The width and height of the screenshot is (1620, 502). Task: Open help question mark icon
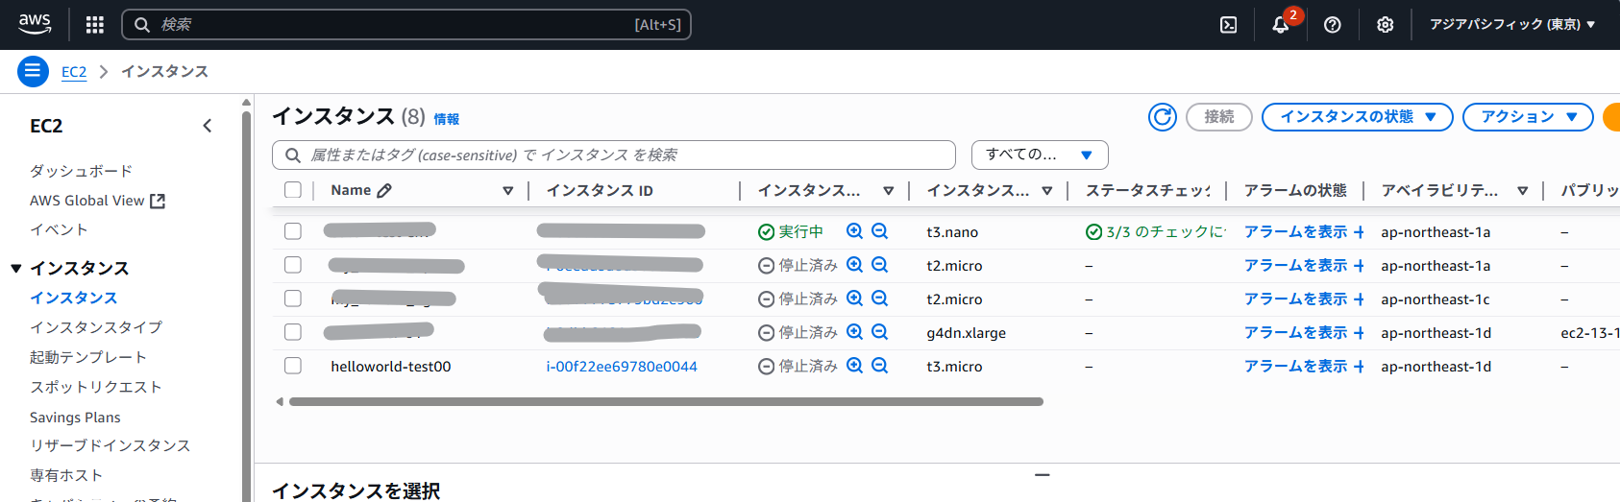point(1332,25)
